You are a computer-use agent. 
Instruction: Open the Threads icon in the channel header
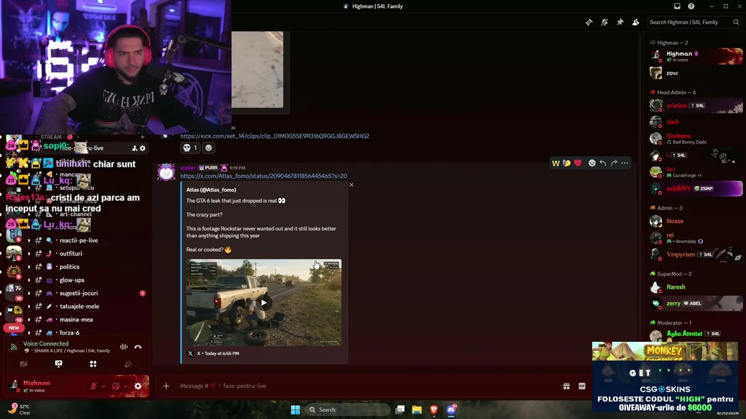coord(589,22)
